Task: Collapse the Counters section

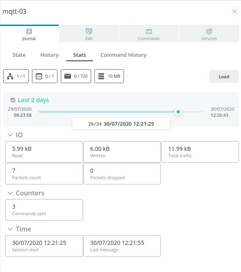Action: point(10,193)
